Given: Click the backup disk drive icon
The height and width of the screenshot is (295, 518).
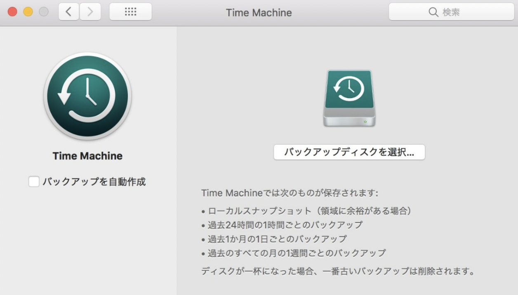Looking at the screenshot, I should pyautogui.click(x=349, y=98).
